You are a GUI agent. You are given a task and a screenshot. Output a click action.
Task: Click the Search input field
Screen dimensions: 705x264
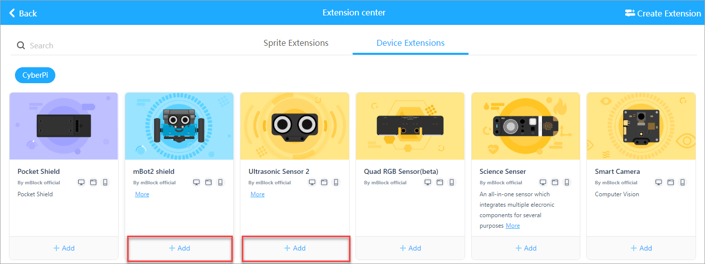[125, 45]
